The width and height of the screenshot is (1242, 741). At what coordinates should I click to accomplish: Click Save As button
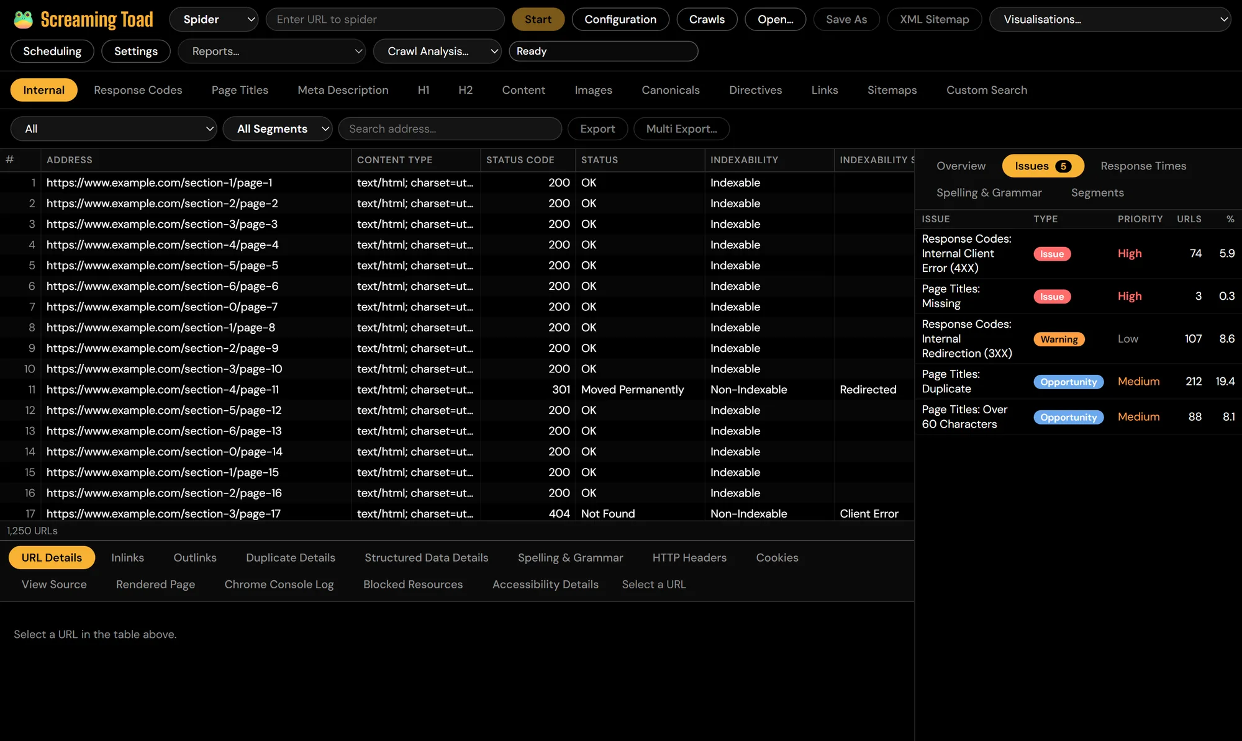click(846, 19)
